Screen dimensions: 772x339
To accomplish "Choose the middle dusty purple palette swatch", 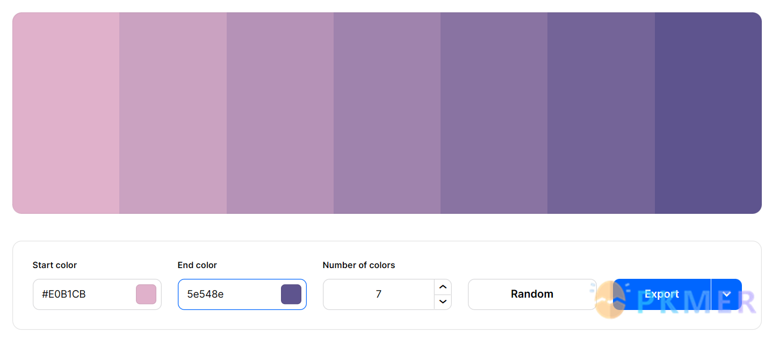I will click(387, 113).
